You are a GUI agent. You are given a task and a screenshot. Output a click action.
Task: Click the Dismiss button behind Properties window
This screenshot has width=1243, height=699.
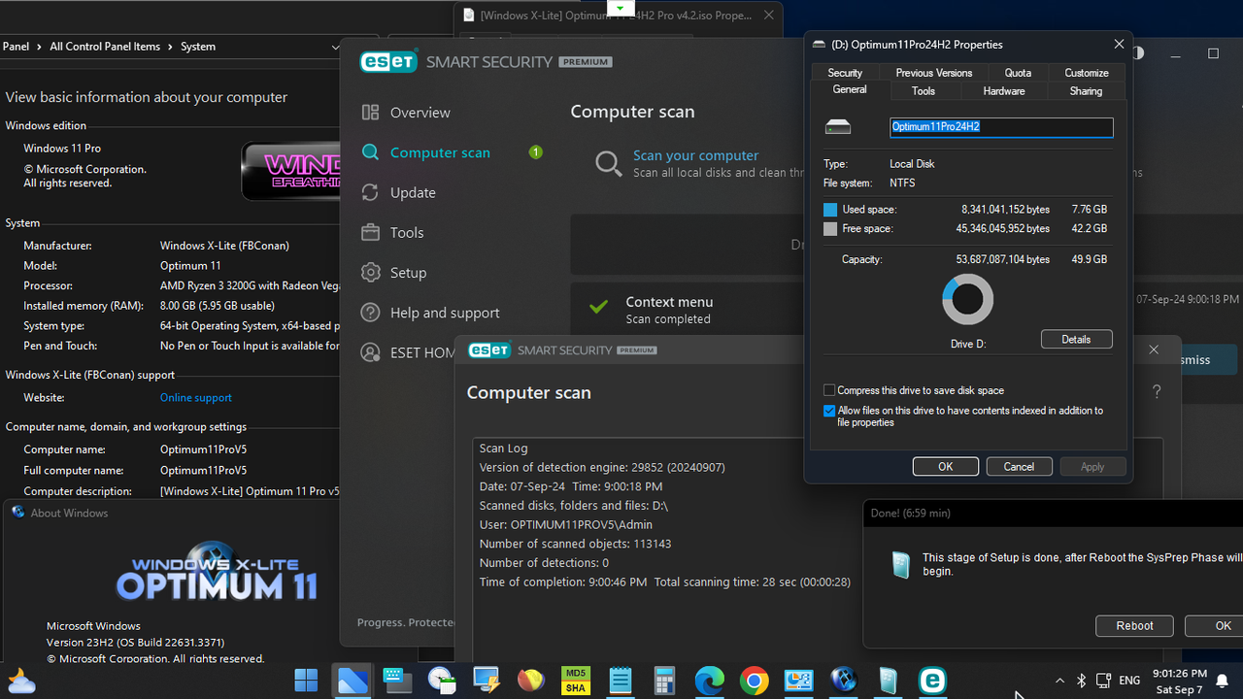tap(1193, 360)
